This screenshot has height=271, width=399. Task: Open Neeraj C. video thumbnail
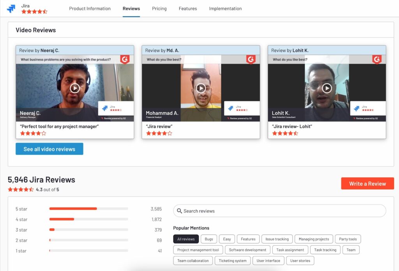click(x=75, y=88)
